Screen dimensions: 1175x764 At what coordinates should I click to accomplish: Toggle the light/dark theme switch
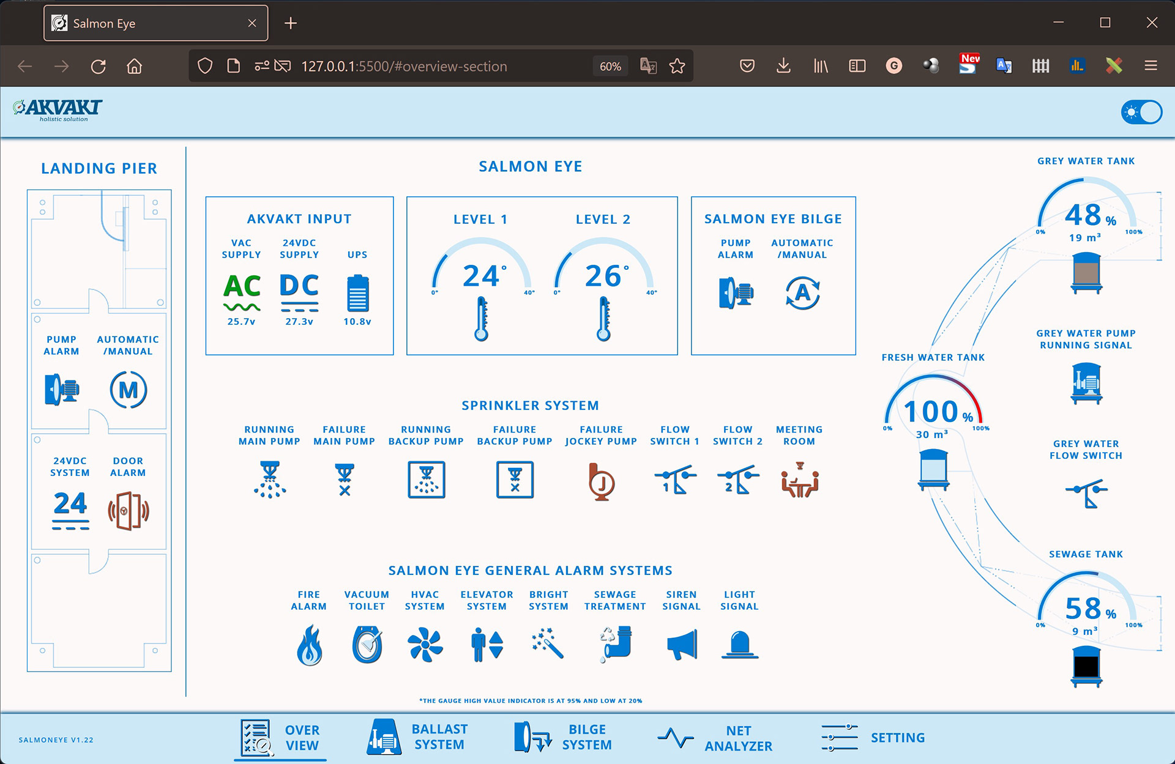click(1141, 113)
